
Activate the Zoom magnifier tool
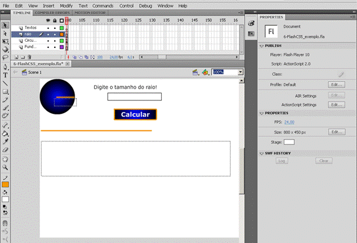pos(5,167)
